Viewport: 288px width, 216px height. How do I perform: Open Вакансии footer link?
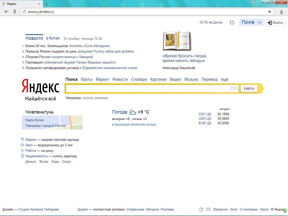point(220,209)
